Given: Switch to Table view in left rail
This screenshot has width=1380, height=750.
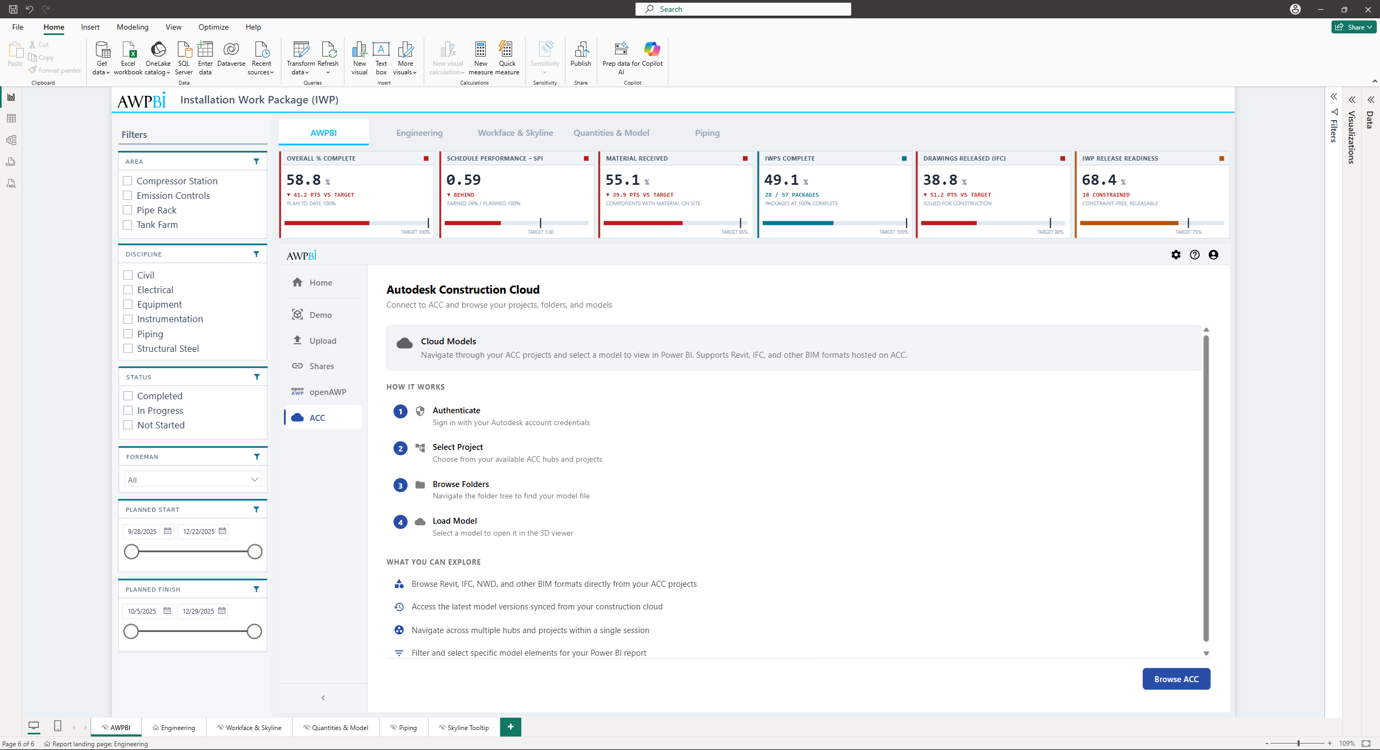Looking at the screenshot, I should (11, 119).
